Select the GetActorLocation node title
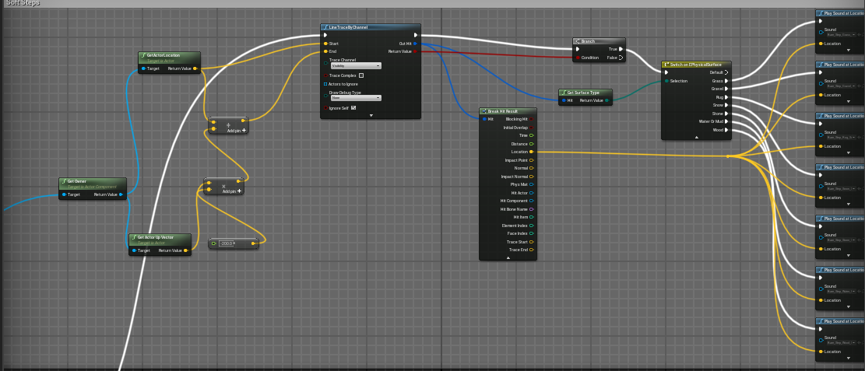This screenshot has width=865, height=371. (164, 56)
